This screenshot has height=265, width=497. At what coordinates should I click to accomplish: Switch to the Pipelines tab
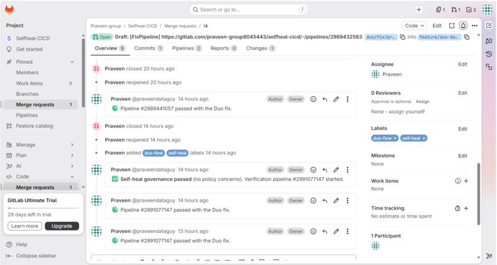187,49
